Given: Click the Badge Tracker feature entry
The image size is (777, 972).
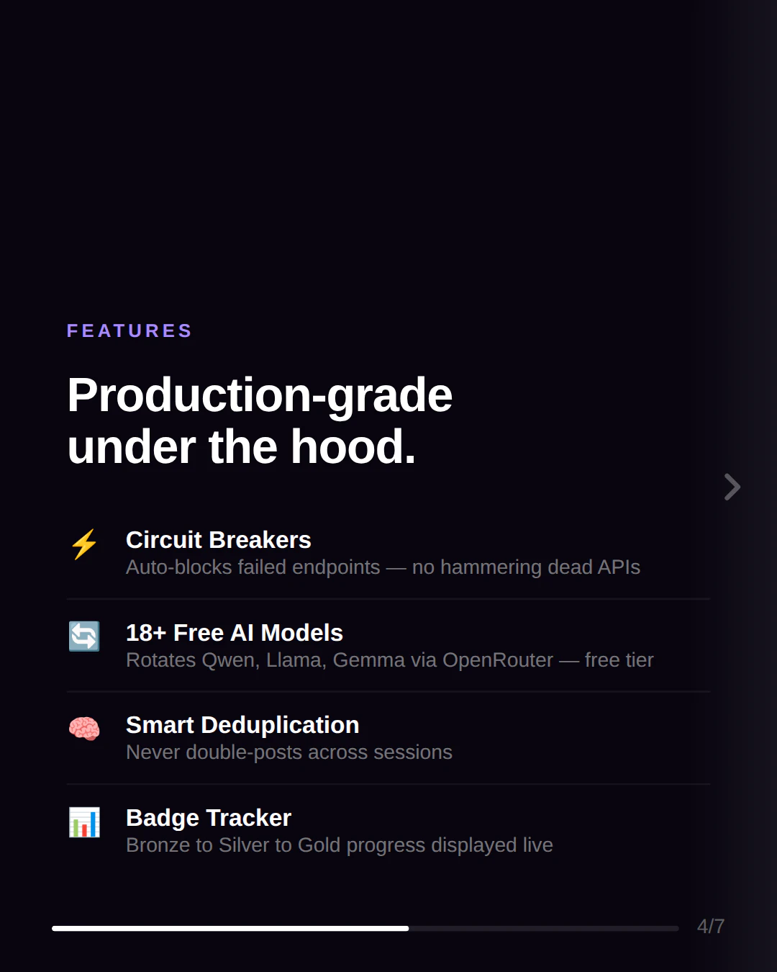Looking at the screenshot, I should tap(208, 818).
